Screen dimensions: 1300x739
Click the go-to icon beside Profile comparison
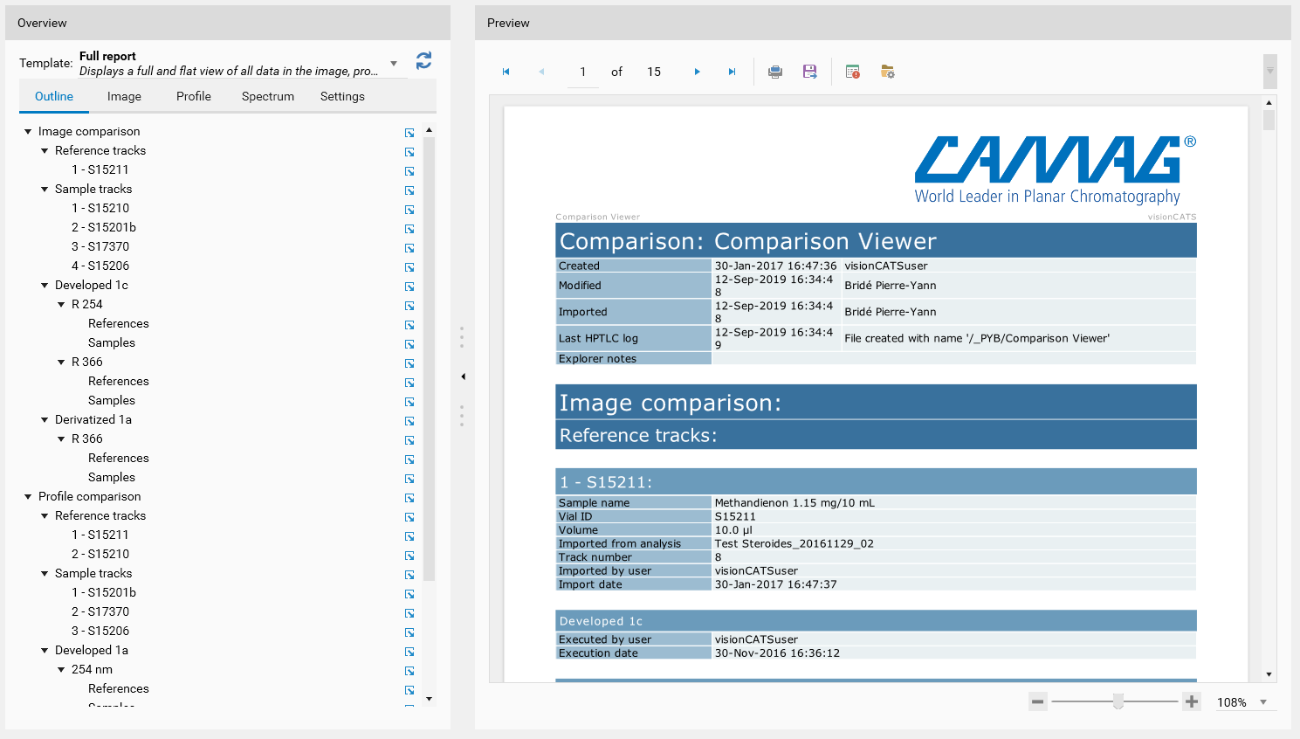[x=409, y=498]
